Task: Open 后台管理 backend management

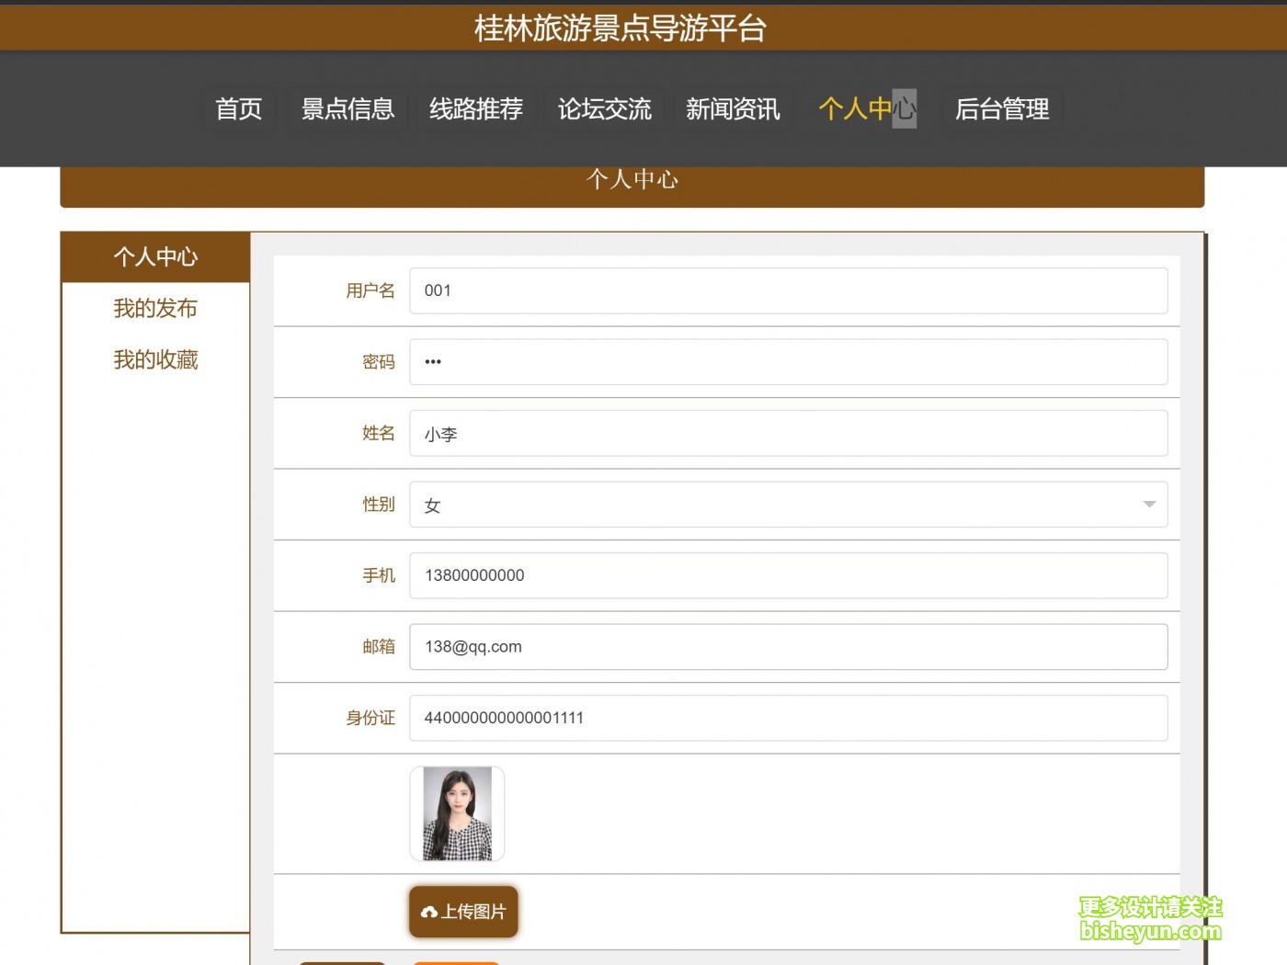Action: pyautogui.click(x=1001, y=109)
